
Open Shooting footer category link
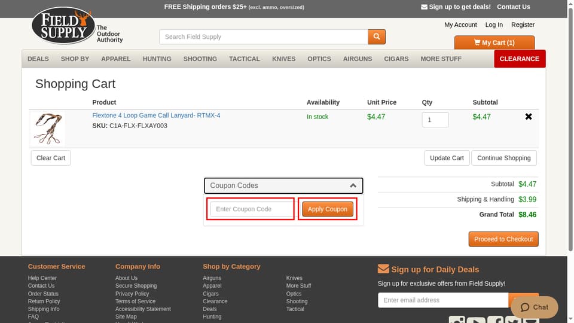click(297, 301)
